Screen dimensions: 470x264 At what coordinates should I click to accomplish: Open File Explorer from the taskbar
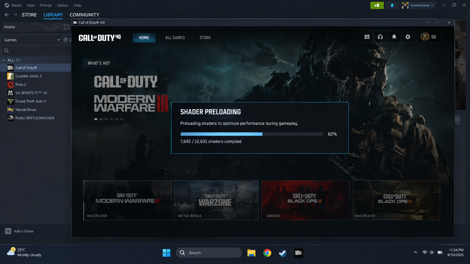(x=251, y=253)
